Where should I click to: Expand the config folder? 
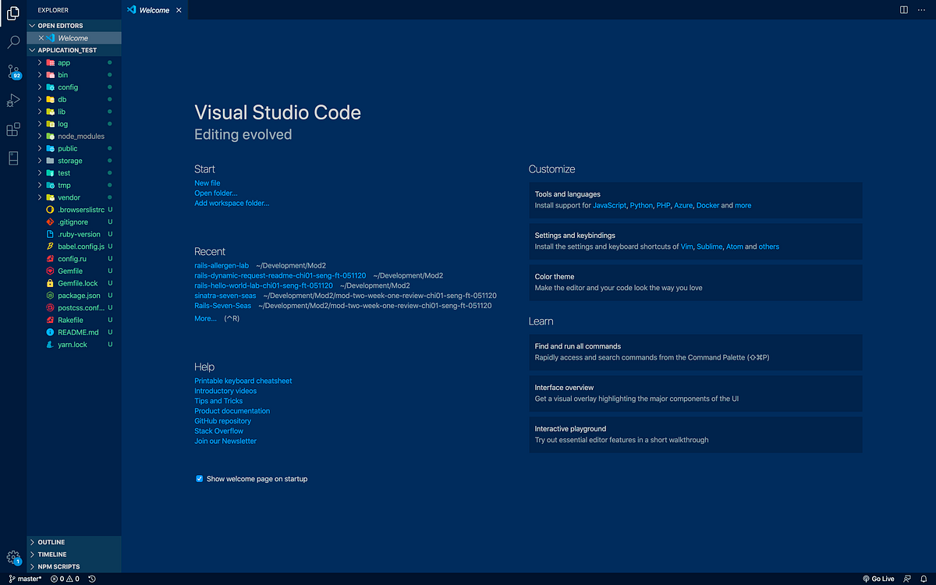coord(74,87)
